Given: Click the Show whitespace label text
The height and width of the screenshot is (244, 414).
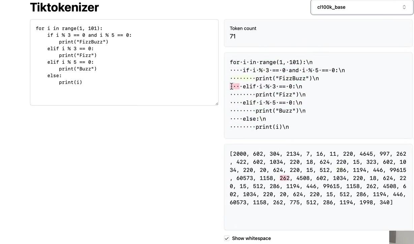Looking at the screenshot, I should (251, 238).
